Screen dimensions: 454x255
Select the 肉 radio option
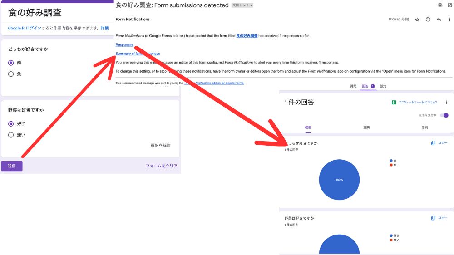(11, 63)
